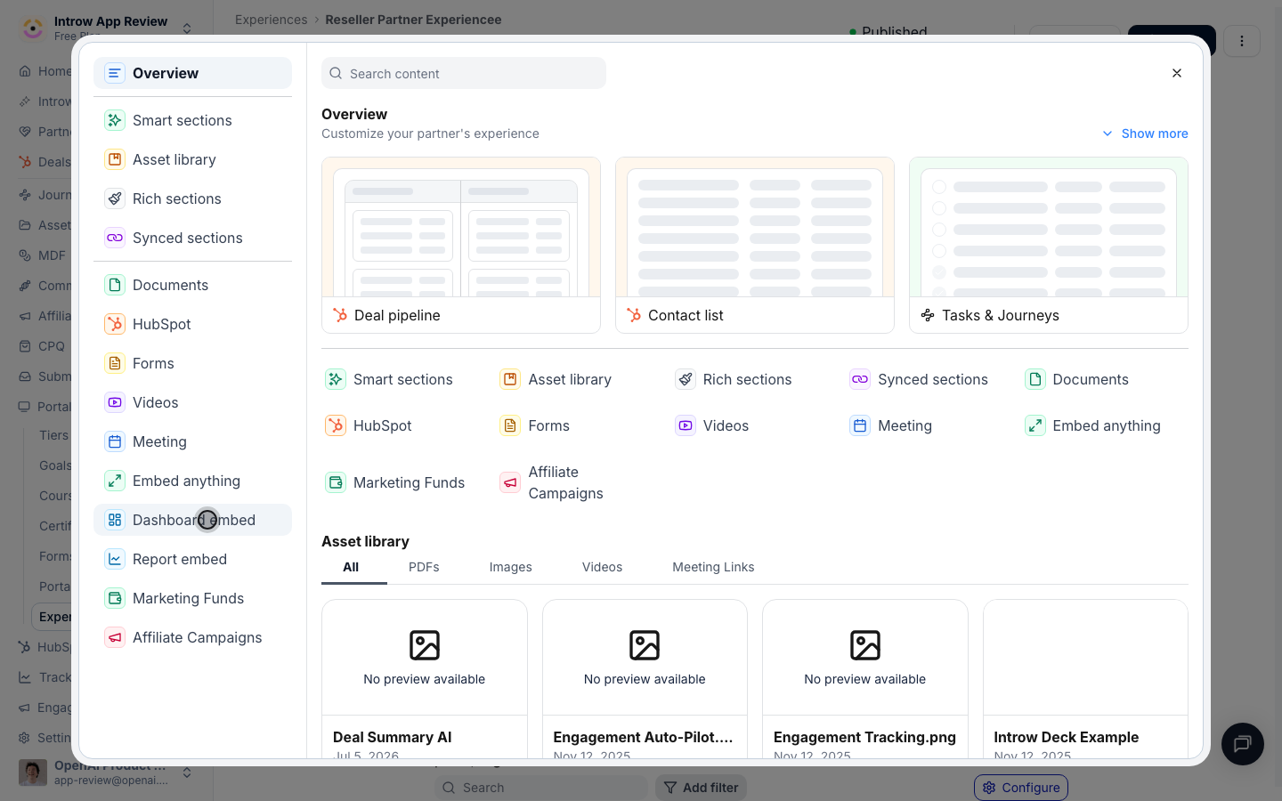Image resolution: width=1282 pixels, height=801 pixels.
Task: Select Asset library in left sidebar
Action: (192, 159)
